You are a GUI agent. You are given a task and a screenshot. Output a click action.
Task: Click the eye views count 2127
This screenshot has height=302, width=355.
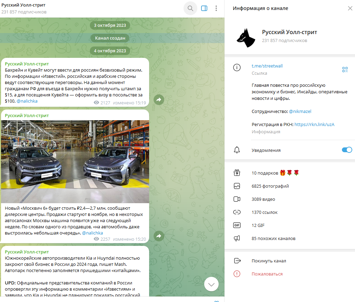(x=102, y=103)
